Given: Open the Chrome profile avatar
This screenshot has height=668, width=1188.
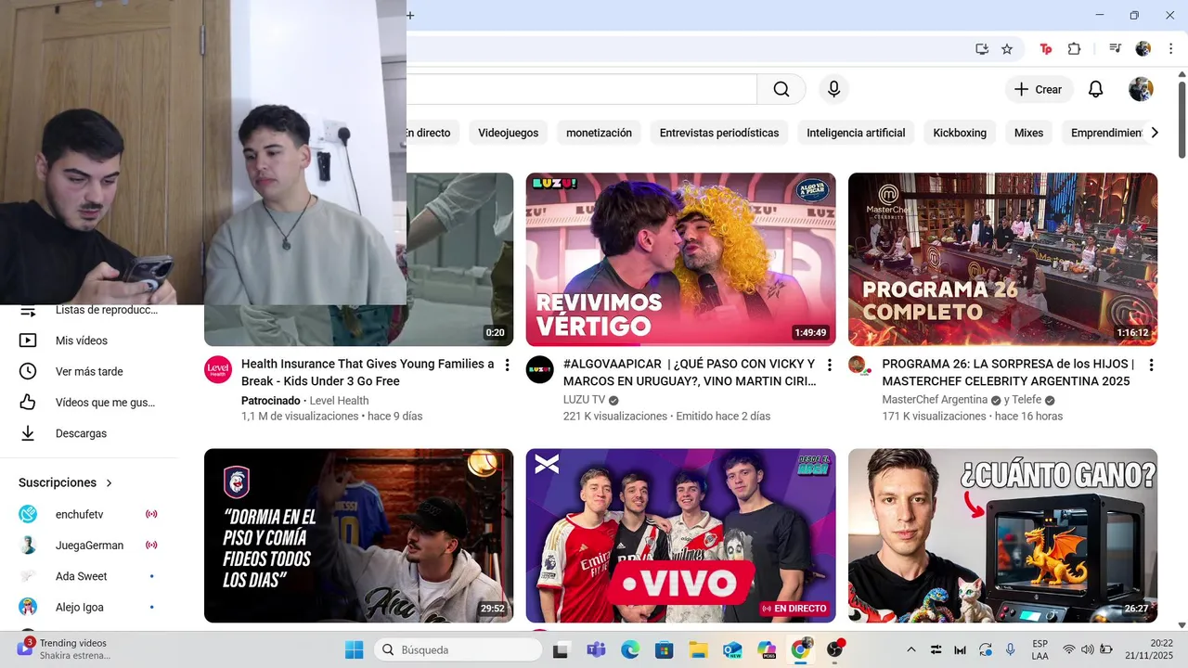Looking at the screenshot, I should (x=1143, y=49).
